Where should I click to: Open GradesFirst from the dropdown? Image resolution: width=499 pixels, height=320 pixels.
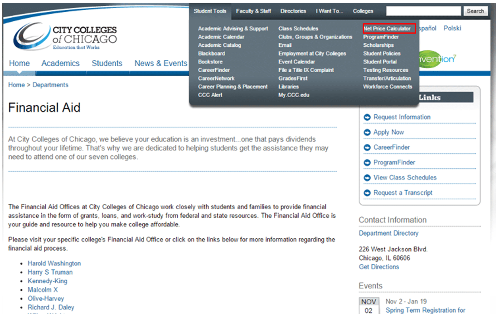(x=293, y=79)
